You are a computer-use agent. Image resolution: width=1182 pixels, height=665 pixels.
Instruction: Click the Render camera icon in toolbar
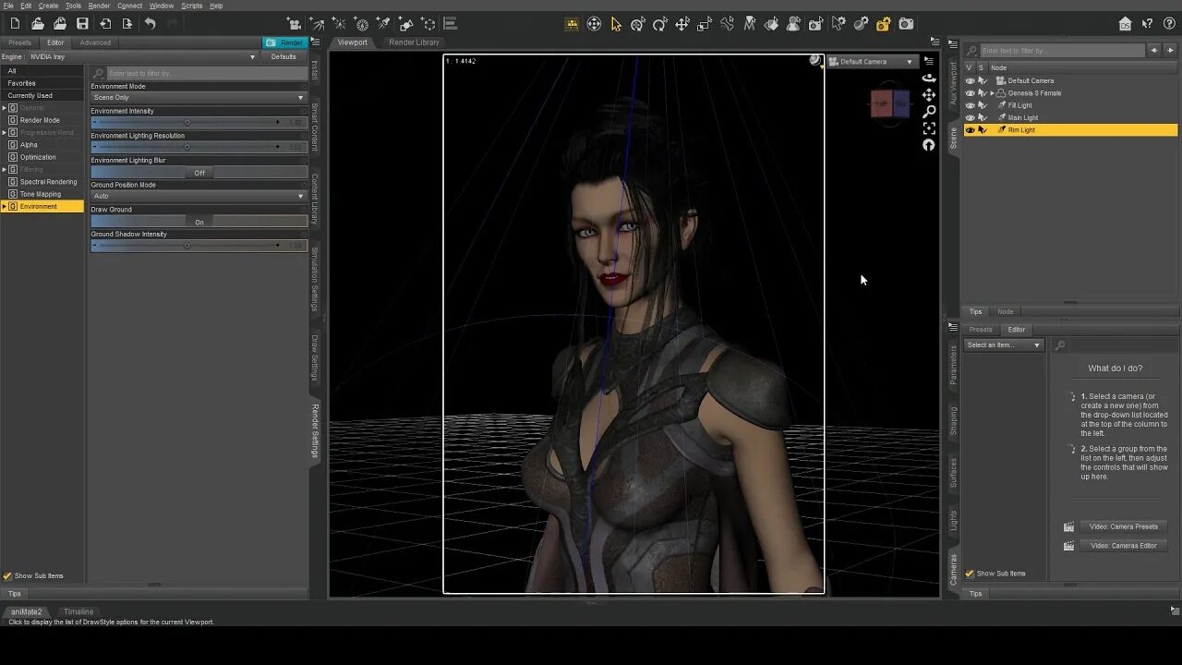click(907, 24)
